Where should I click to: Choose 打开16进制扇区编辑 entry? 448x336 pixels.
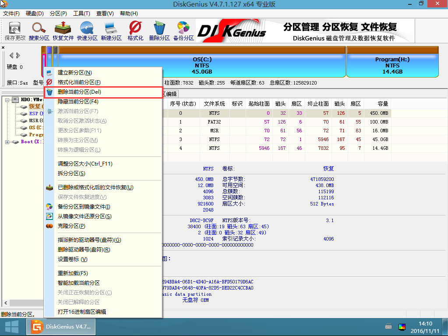(103, 312)
